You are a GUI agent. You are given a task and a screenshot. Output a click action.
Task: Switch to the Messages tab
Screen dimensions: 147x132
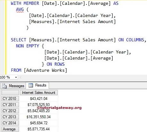[13, 86]
